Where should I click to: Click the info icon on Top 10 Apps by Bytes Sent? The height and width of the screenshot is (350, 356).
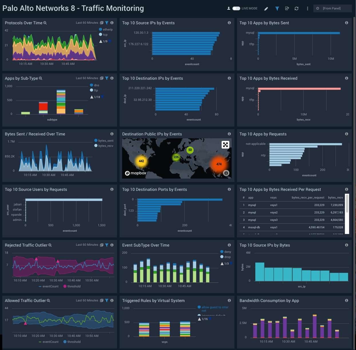[346, 23]
